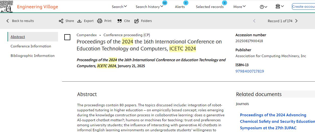Image resolution: width=315 pixels, height=132 pixels.
Task: Open the help question mark menu
Action: 264,7
